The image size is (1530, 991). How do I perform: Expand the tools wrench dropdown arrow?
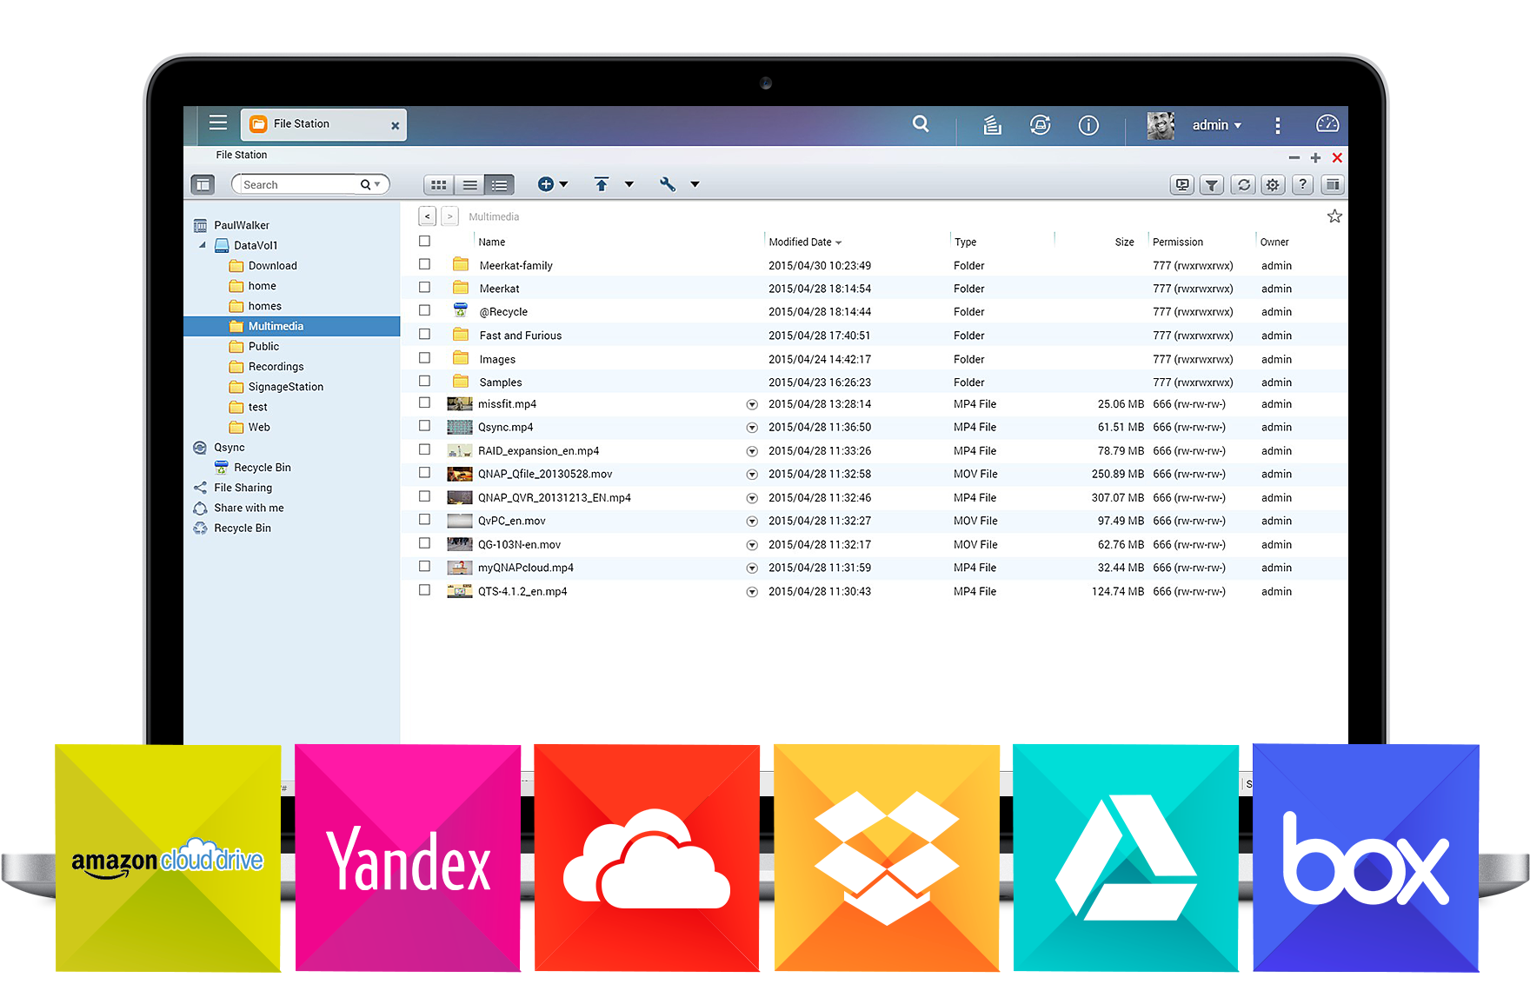695,184
